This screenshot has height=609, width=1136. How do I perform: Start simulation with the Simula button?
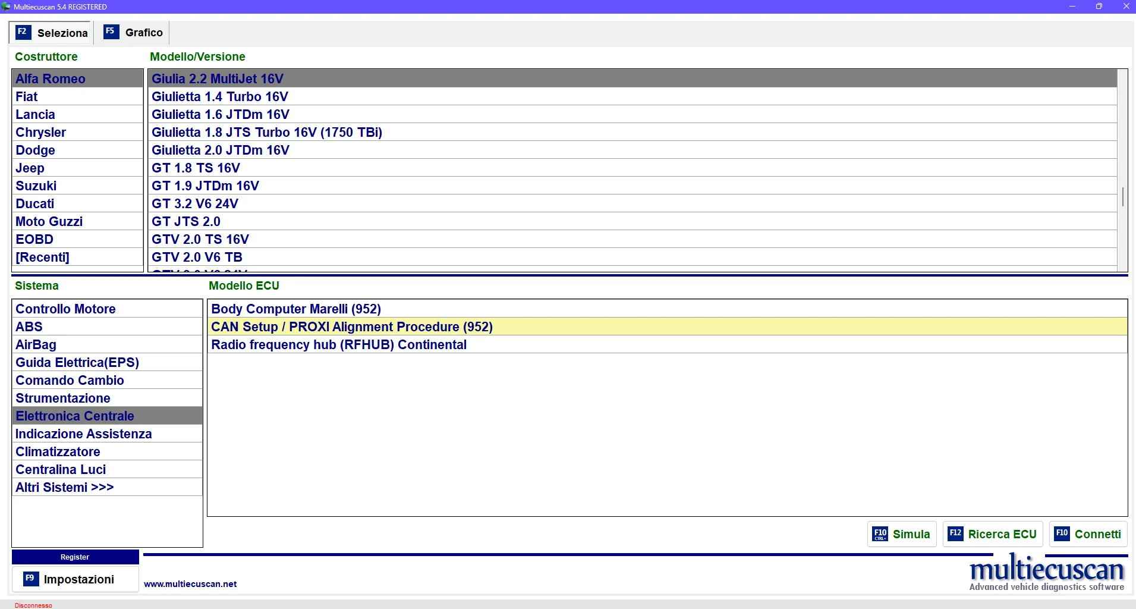coord(902,534)
